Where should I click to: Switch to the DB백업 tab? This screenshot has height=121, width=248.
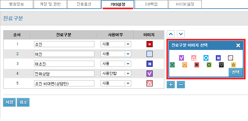151,4
